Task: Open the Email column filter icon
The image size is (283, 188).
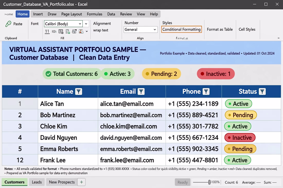Action: (x=141, y=92)
